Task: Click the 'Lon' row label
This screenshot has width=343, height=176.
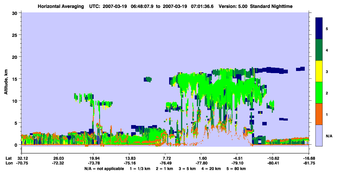Action: 9,163
